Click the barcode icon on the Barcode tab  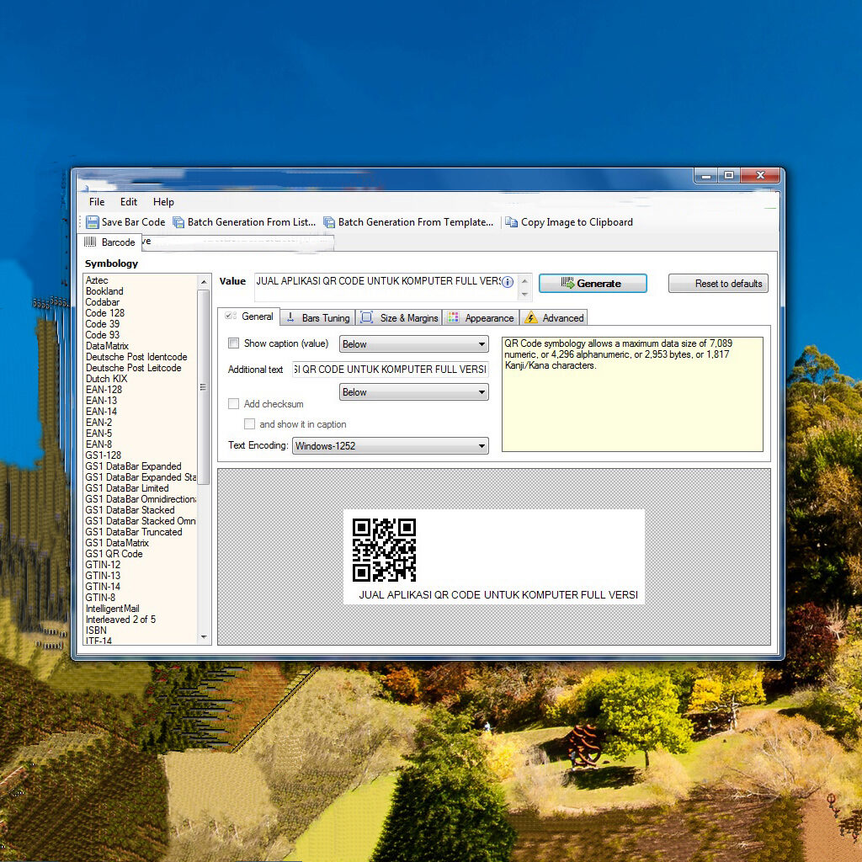click(x=90, y=242)
